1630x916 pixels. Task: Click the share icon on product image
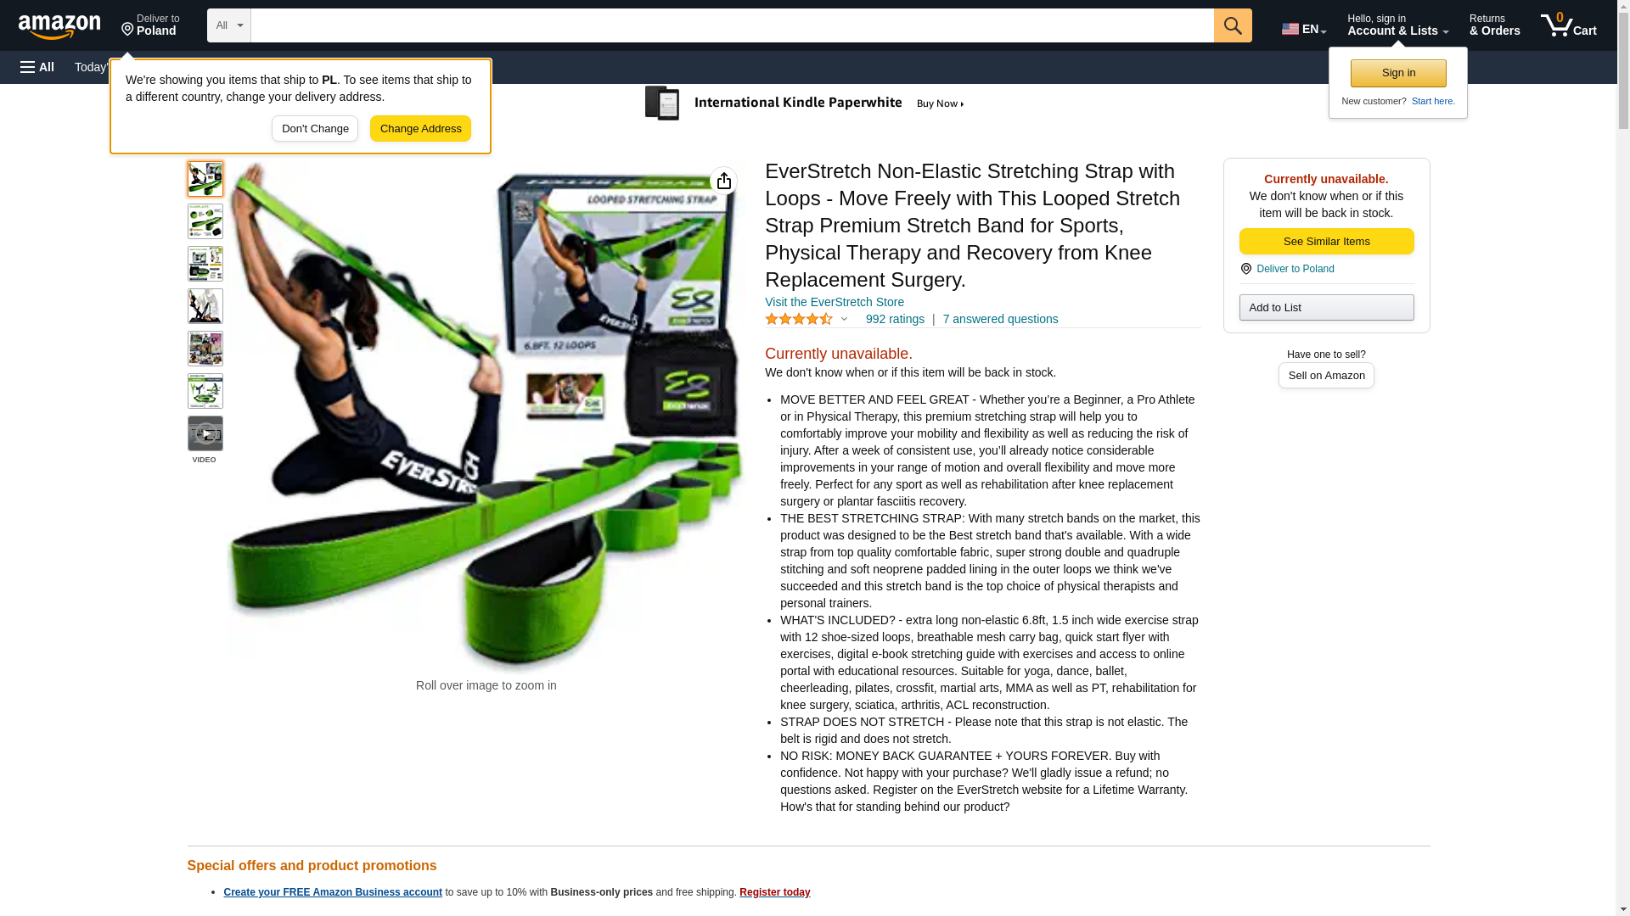pyautogui.click(x=723, y=181)
